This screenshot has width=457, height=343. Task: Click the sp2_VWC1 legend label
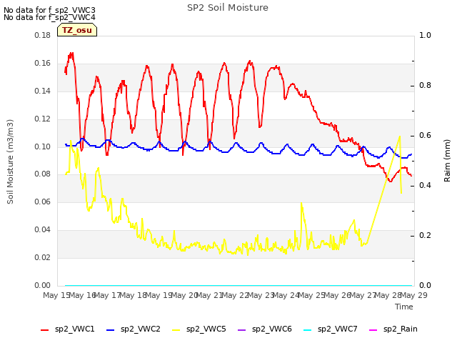click(x=74, y=329)
